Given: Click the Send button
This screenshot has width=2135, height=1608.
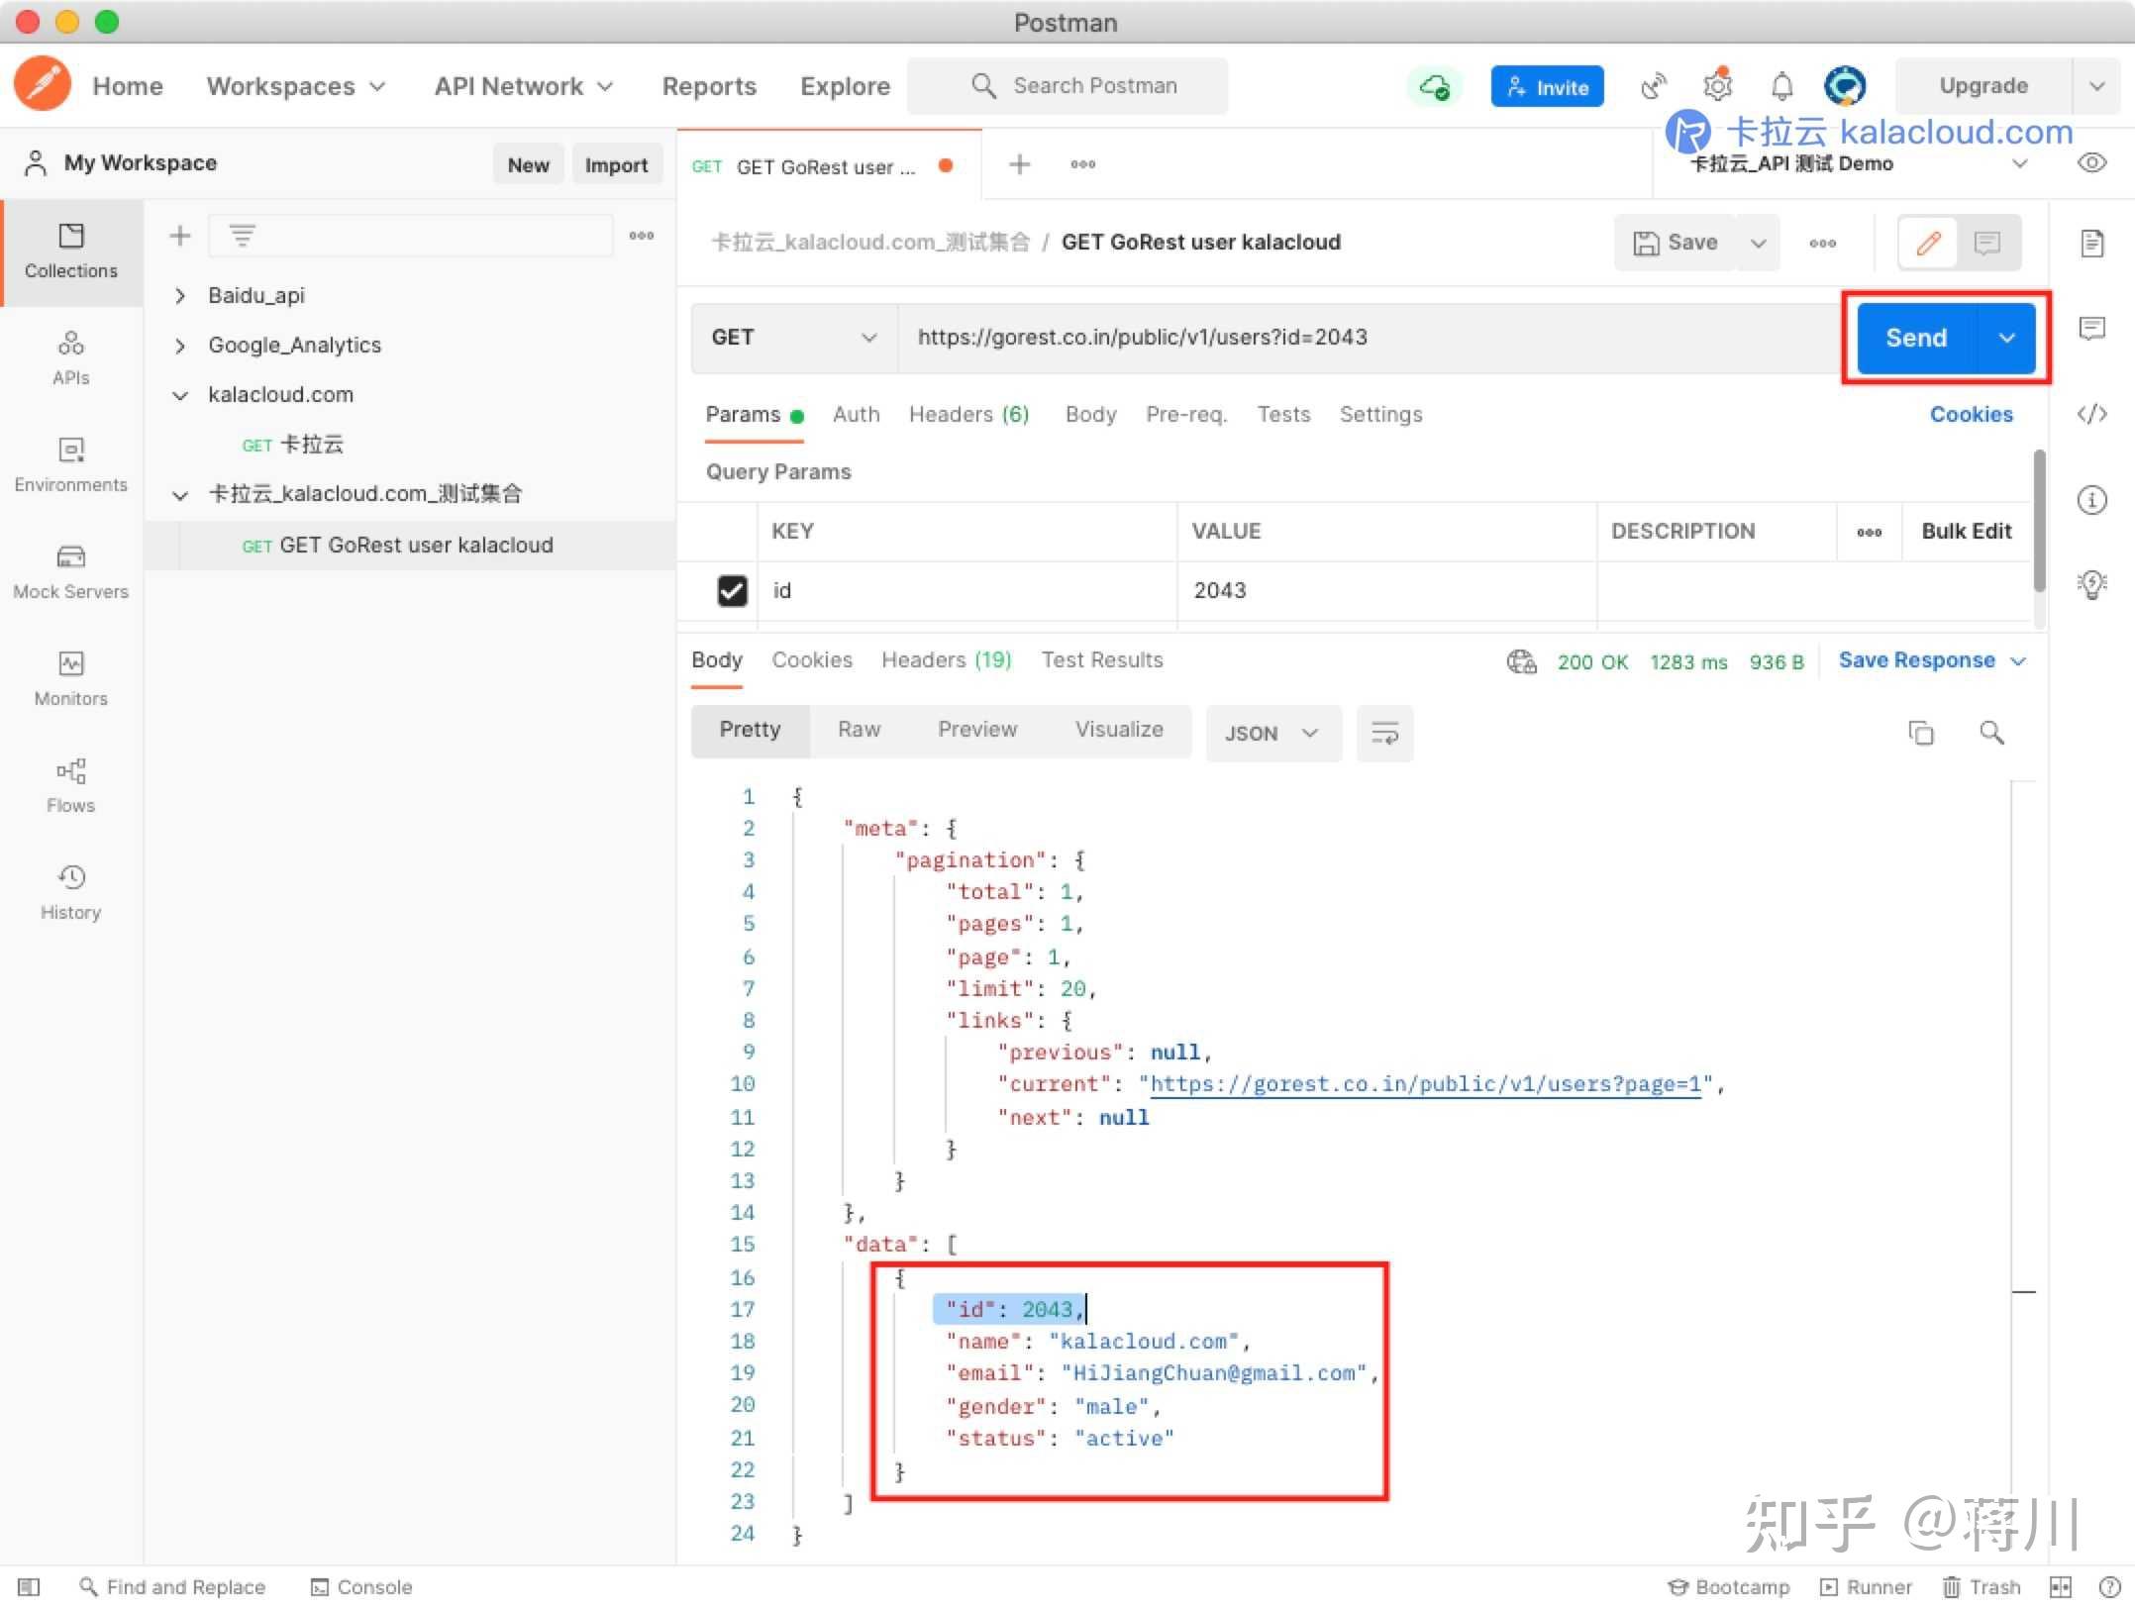Looking at the screenshot, I should pos(1915,338).
